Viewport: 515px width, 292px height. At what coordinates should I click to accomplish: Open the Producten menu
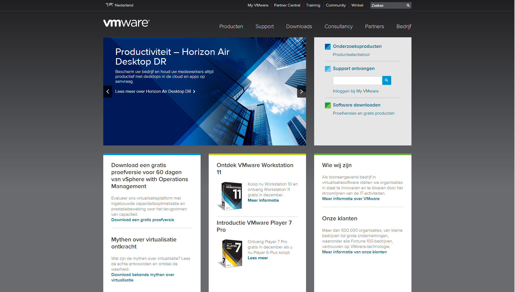pyautogui.click(x=231, y=26)
